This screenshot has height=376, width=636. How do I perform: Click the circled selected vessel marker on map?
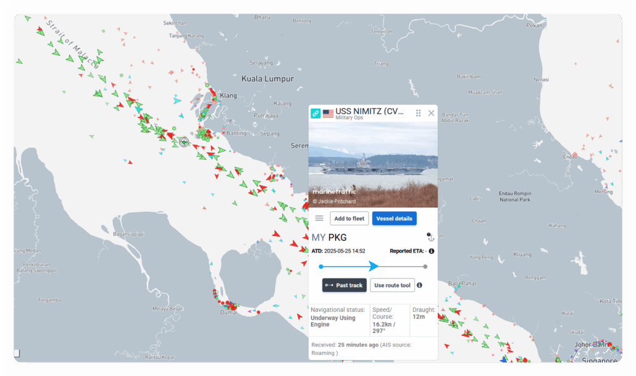[183, 142]
